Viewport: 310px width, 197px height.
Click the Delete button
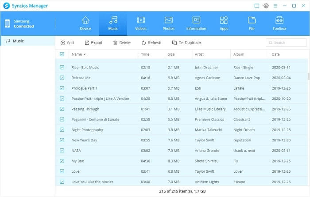[x=122, y=42]
